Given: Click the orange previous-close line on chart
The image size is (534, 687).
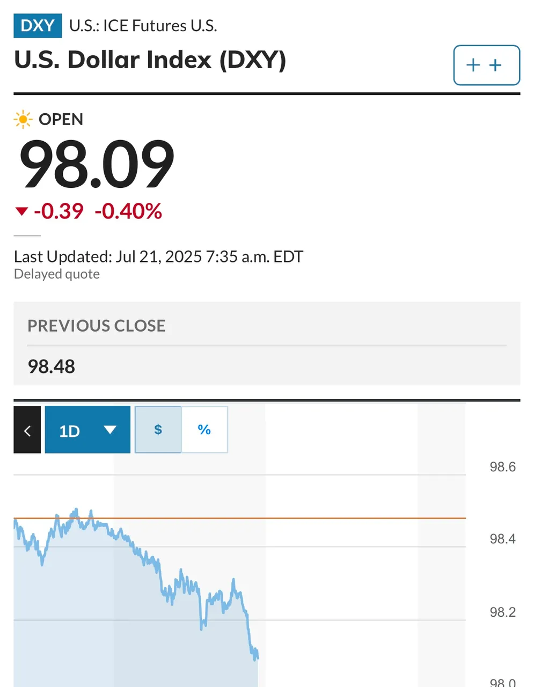Looking at the screenshot, I should tap(349, 518).
